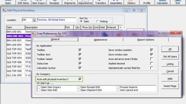
Task: Click the Listing button
Action: tap(170, 64)
